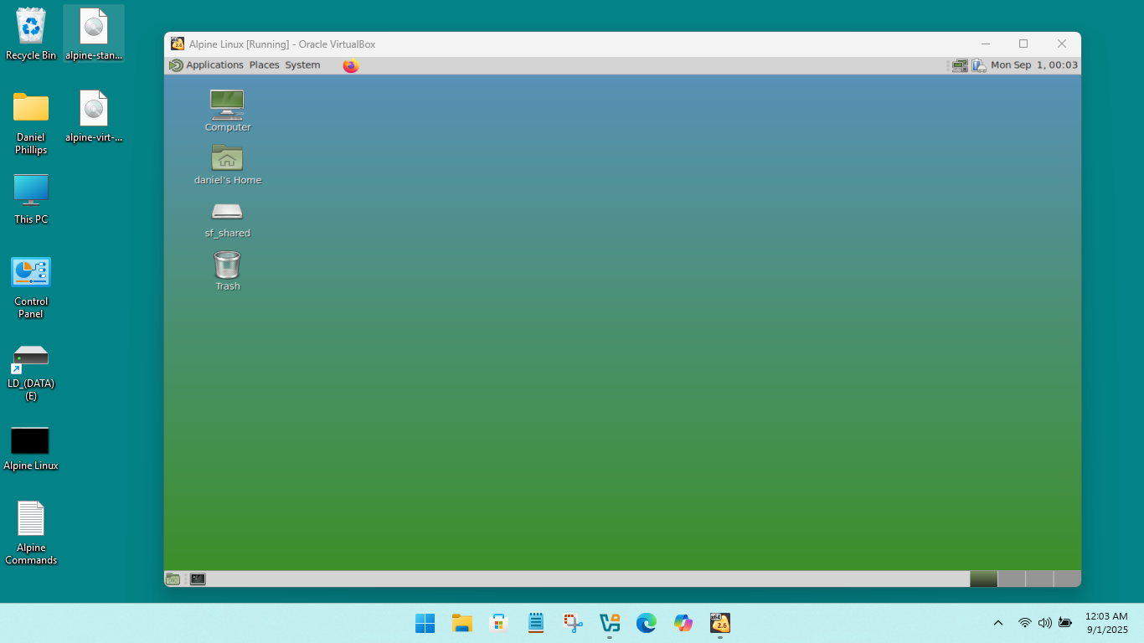The width and height of the screenshot is (1144, 643).
Task: Select the Alpine Commands text file
Action: pyautogui.click(x=31, y=532)
